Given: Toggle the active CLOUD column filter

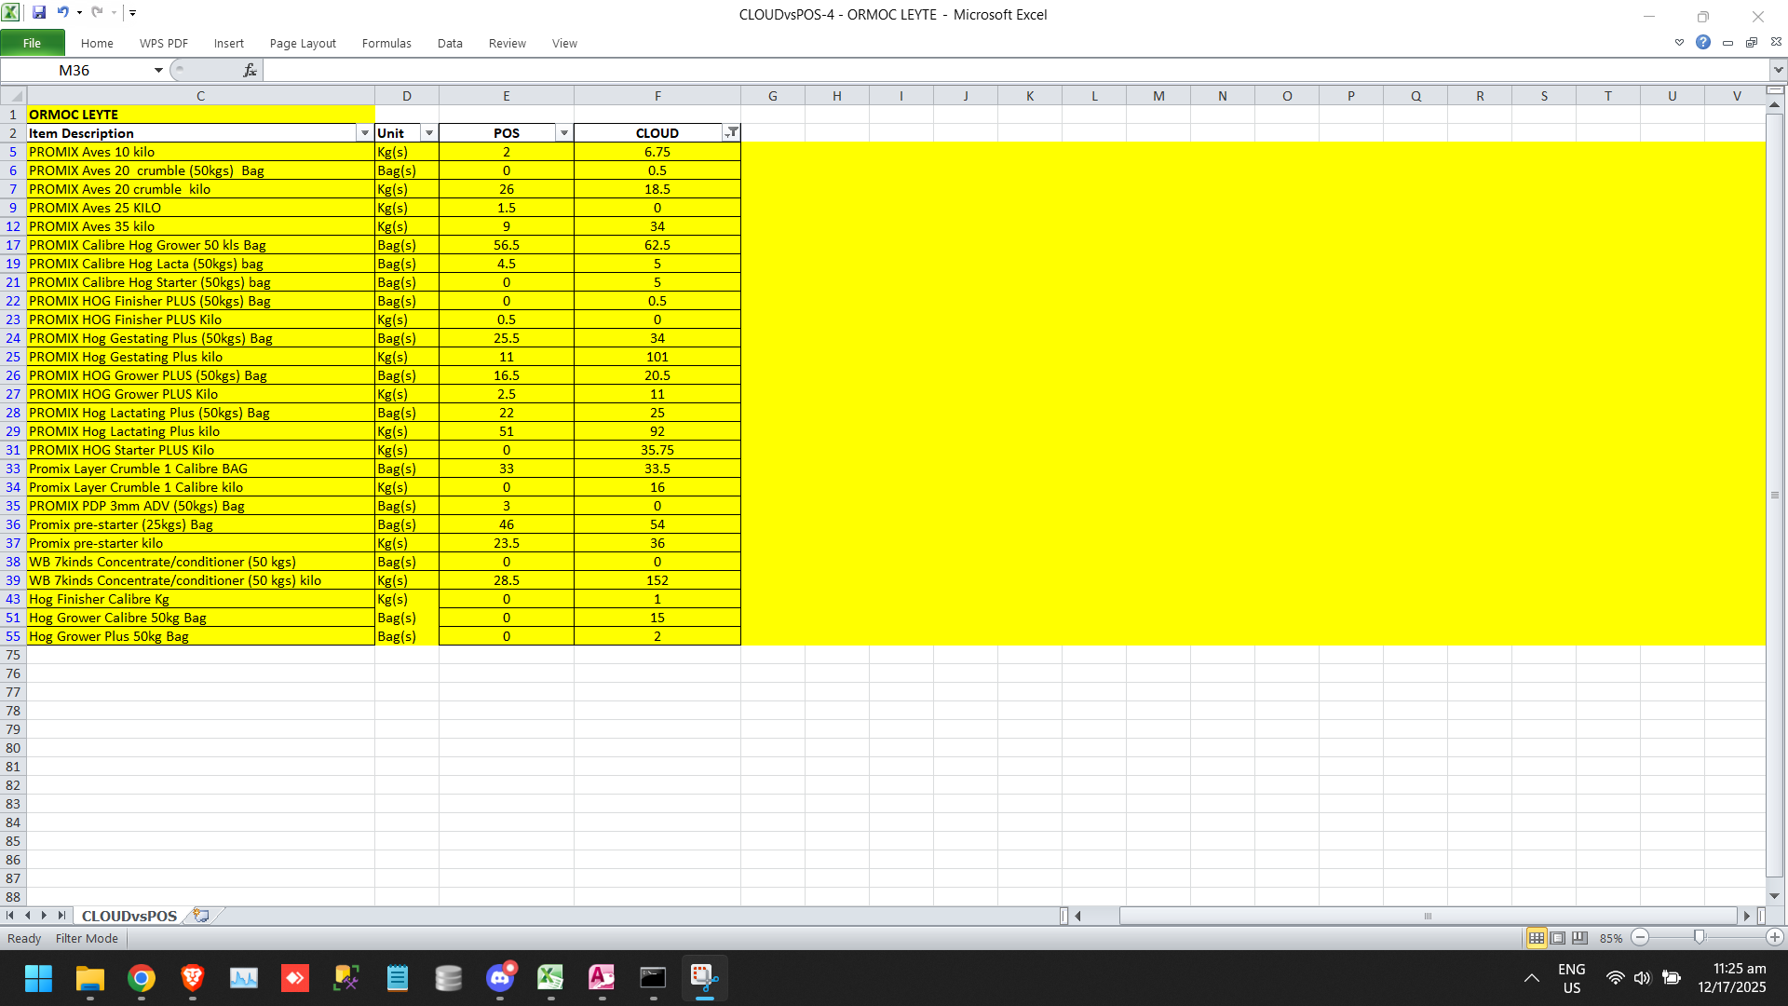Looking at the screenshot, I should [x=732, y=133].
